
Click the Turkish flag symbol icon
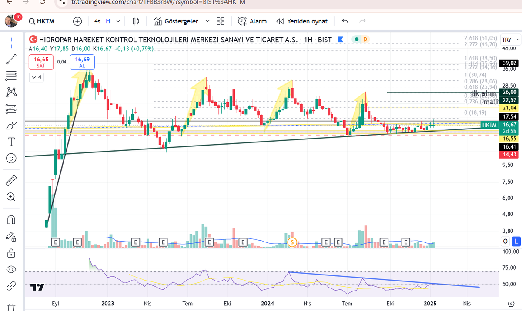33,40
